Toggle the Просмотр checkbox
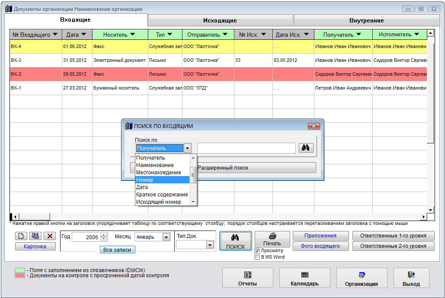 257,250
